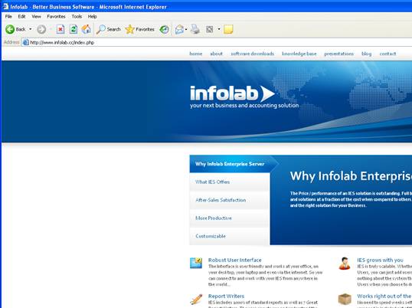This screenshot has height=308, width=412.
Task: Open Favorites star toolbar button
Action: pos(140,29)
